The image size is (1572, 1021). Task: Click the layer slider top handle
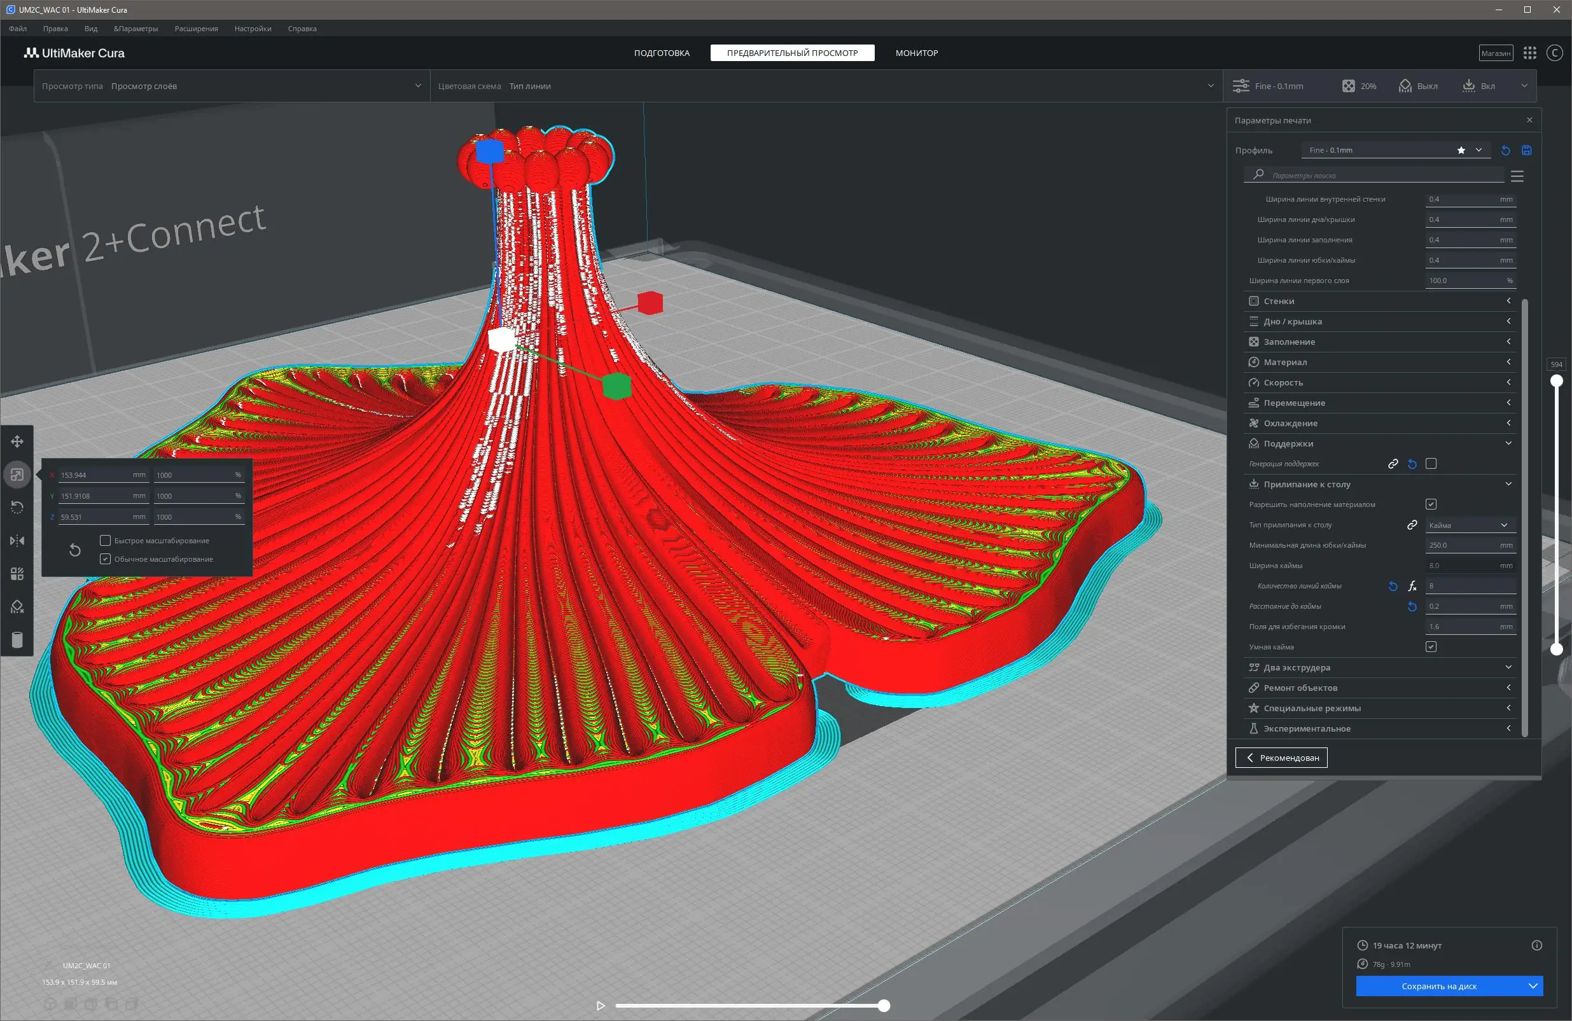[x=1556, y=381]
